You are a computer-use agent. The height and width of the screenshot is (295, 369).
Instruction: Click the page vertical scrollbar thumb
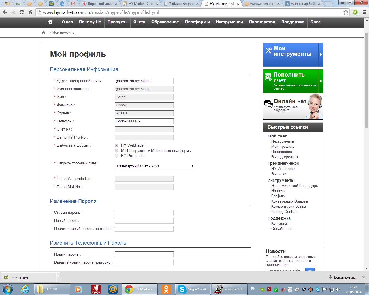366,81
